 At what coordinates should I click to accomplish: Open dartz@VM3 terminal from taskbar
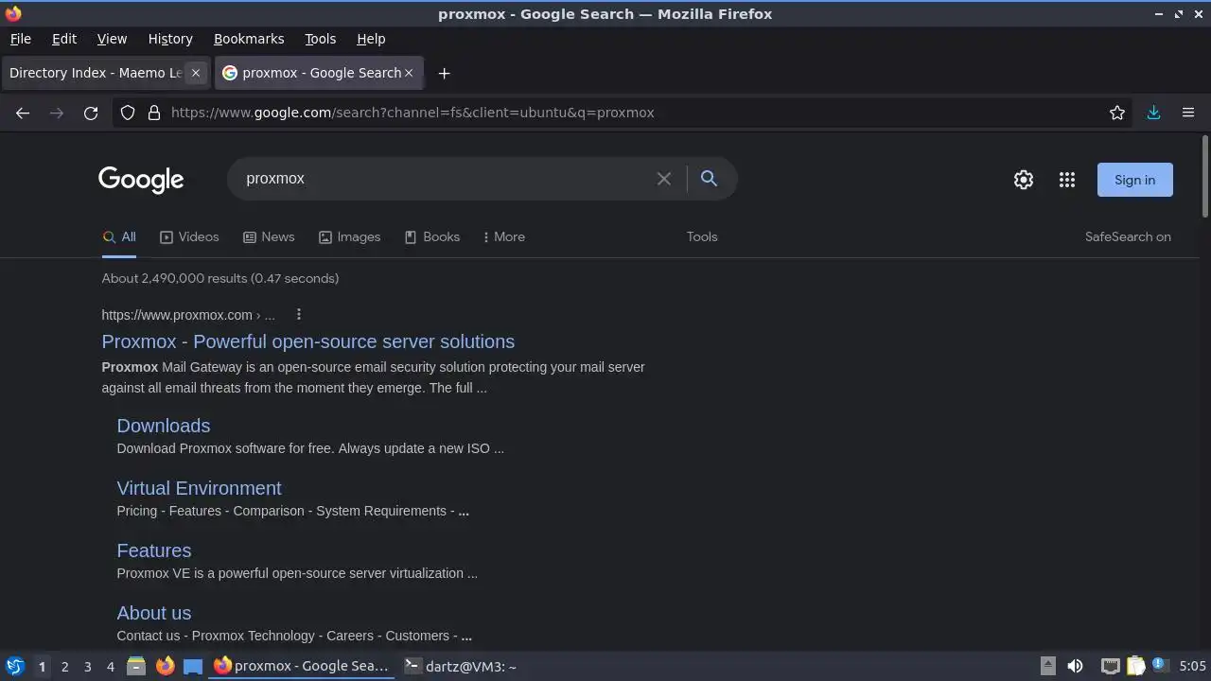461,667
